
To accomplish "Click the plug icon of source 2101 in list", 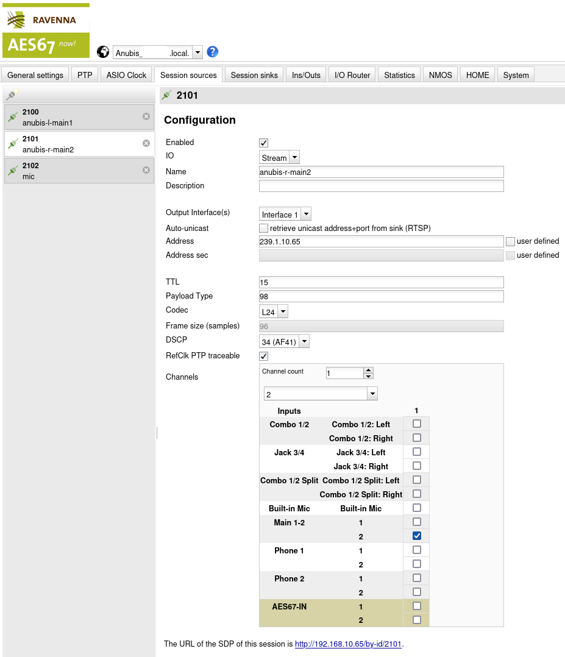I will click(13, 144).
